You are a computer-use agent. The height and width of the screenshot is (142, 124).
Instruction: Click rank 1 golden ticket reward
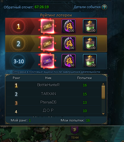tap(47, 26)
